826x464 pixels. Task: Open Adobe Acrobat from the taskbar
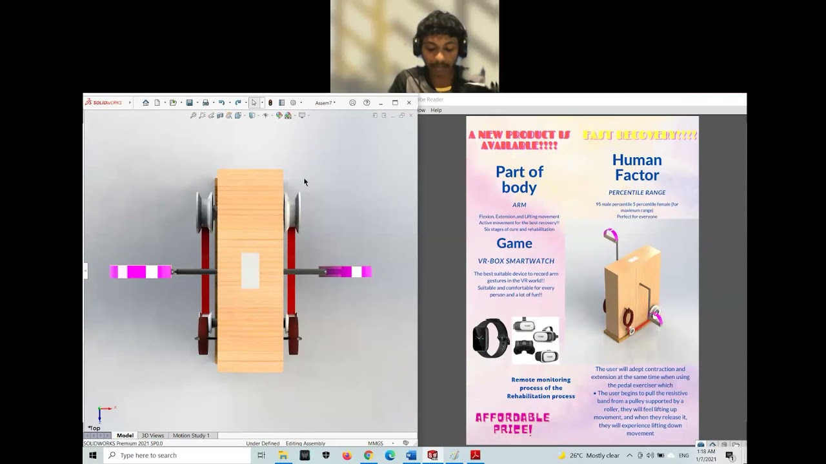point(475,456)
